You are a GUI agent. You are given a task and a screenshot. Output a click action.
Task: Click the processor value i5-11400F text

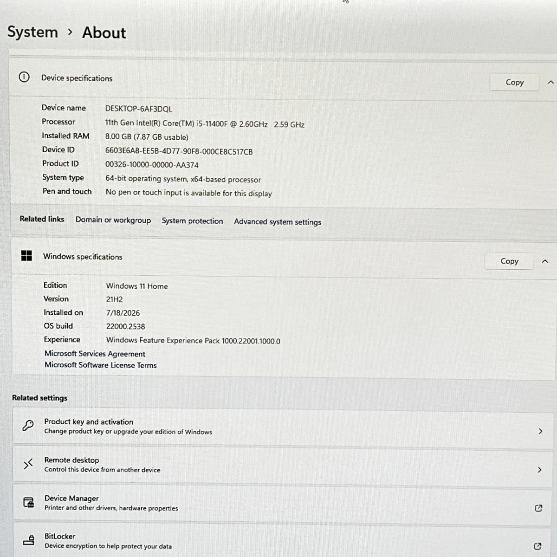tap(205, 124)
